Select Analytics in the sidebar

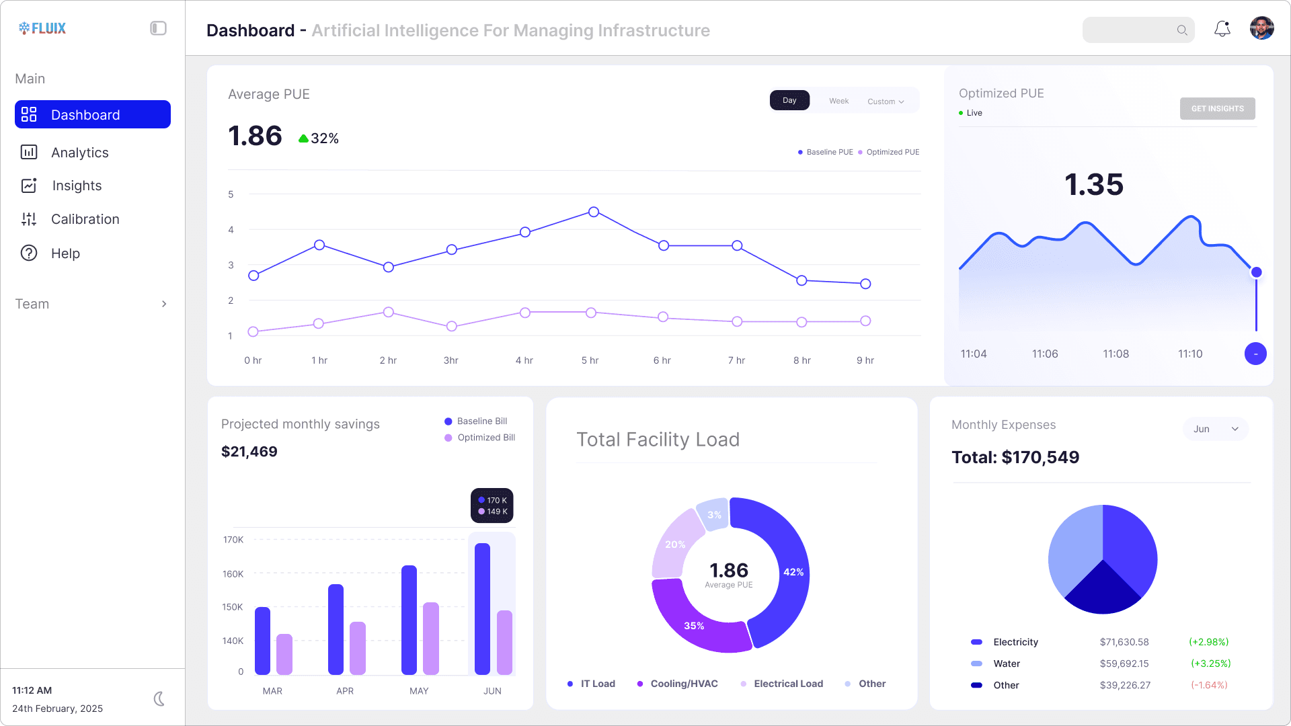tap(80, 153)
